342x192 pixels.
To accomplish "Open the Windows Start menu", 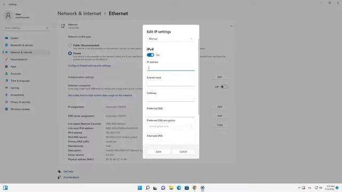I will 140,188.
